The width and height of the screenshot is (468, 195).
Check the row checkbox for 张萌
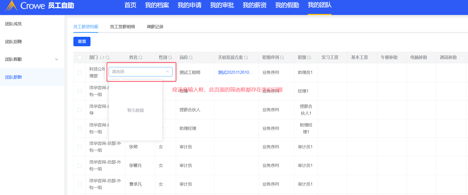79,147
